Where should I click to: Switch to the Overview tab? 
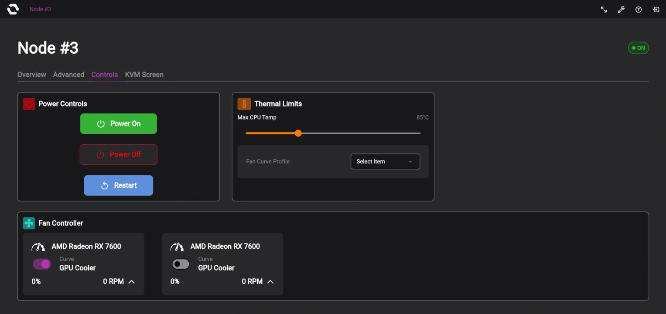31,75
